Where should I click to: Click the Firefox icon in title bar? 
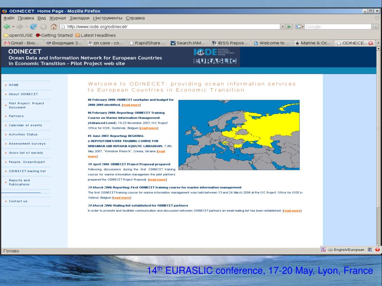coord(4,11)
